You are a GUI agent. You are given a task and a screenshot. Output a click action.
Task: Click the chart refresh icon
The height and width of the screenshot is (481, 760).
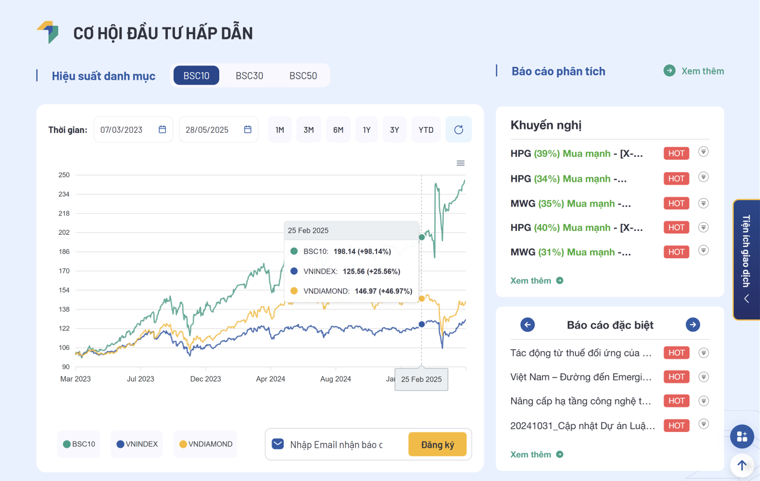(458, 130)
